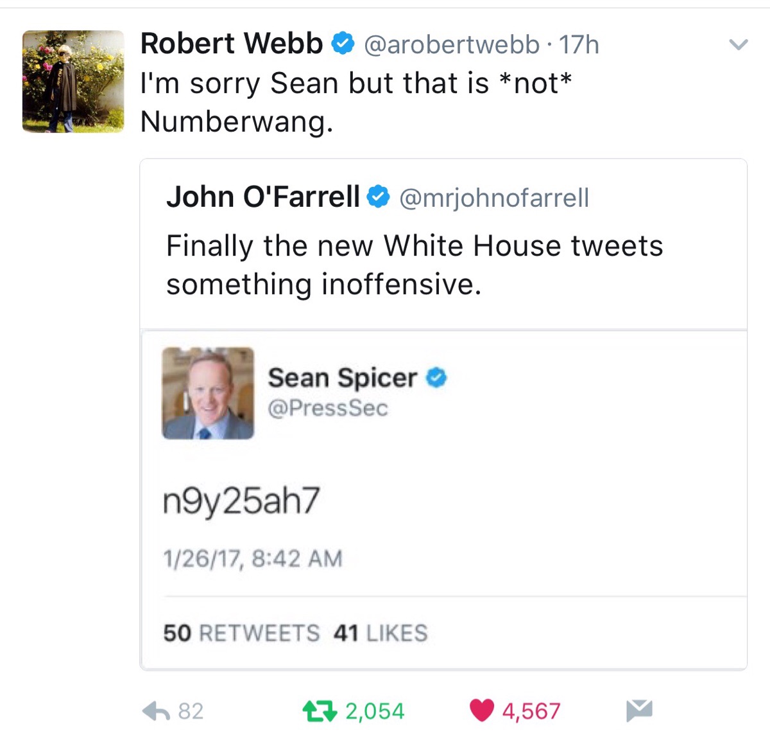Open direct message via the envelope icon
Screen dimensions: 770x744
point(640,710)
